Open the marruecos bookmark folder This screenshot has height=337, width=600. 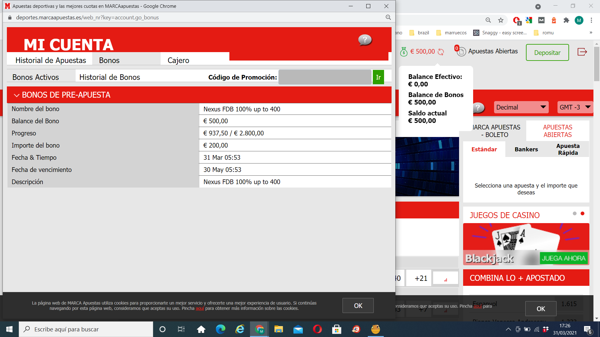coord(451,33)
